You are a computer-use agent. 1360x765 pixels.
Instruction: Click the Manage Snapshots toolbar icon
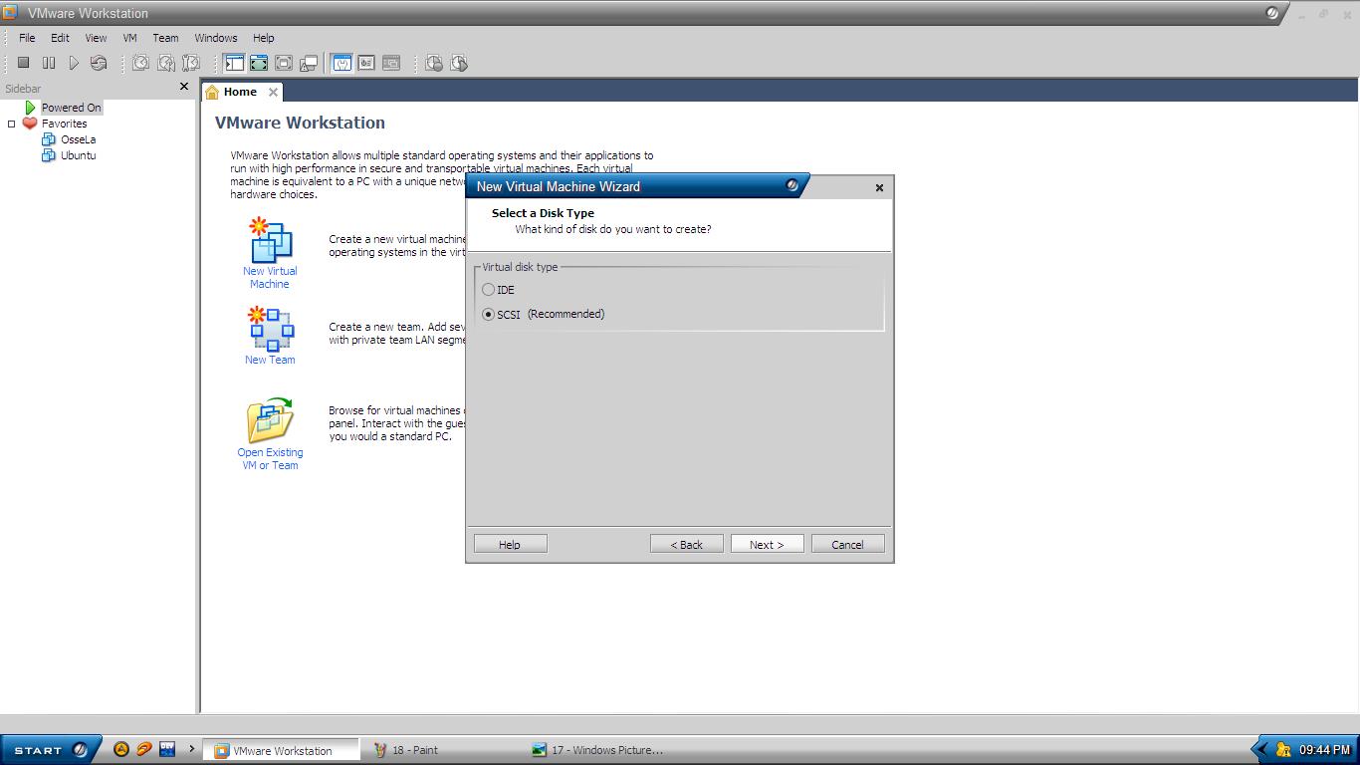click(191, 63)
